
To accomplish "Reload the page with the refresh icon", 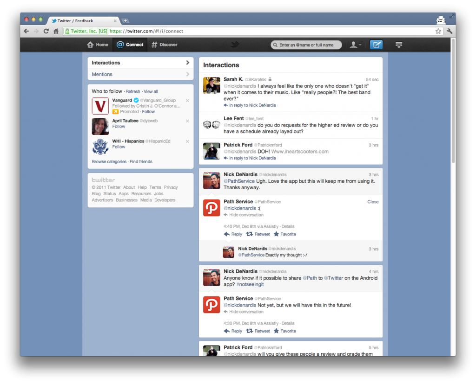I will (46, 31).
